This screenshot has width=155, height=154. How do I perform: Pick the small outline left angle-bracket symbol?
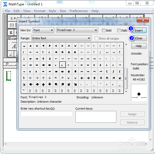tap(107, 84)
